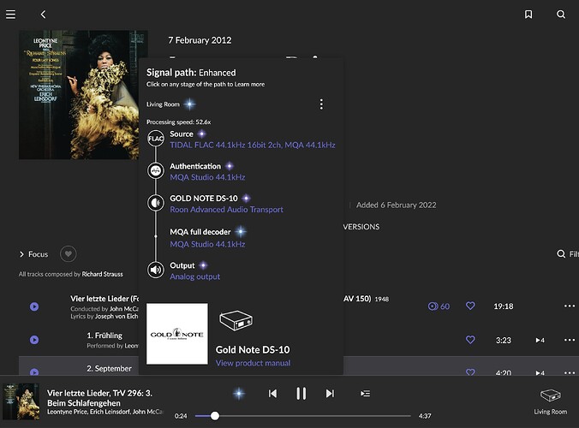Click the Source stage label
The width and height of the screenshot is (579, 428).
pyautogui.click(x=182, y=134)
